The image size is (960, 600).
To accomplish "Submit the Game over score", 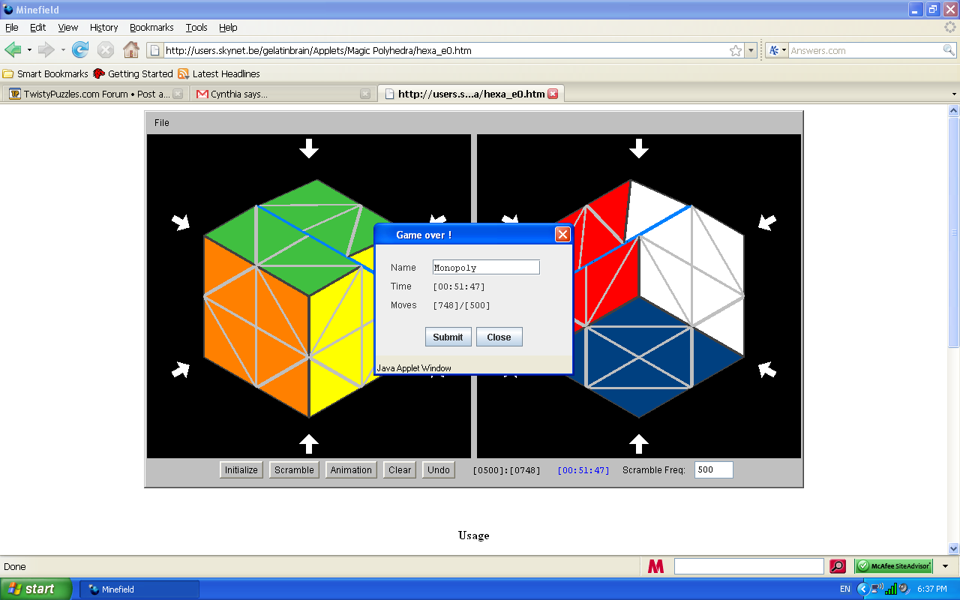I will coord(448,337).
